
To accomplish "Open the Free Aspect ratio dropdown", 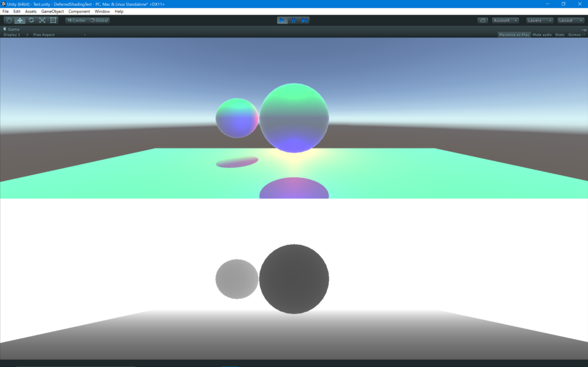I will pyautogui.click(x=59, y=34).
